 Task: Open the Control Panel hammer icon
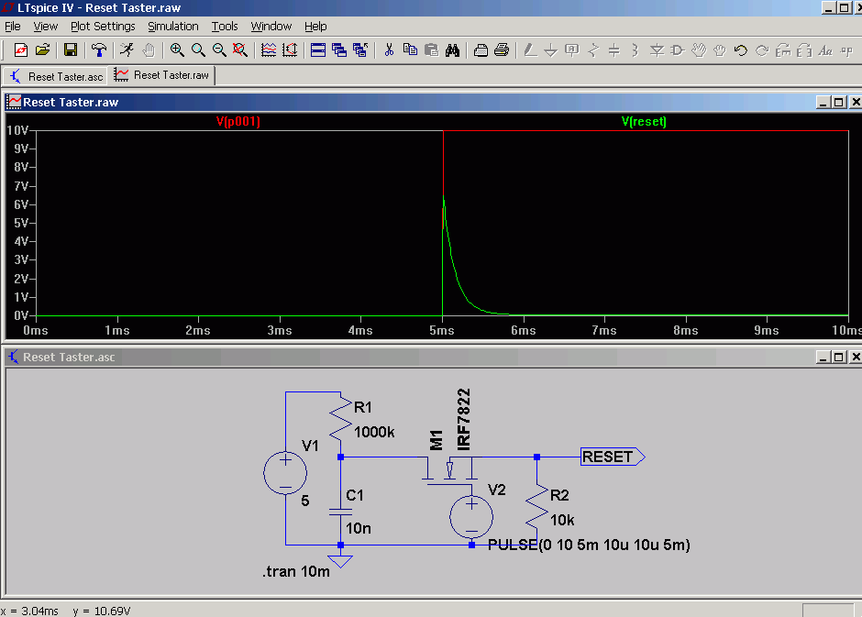pos(99,50)
